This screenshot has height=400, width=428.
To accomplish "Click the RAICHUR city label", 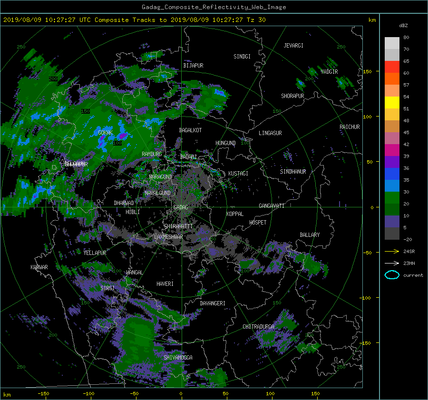I will coord(350,127).
